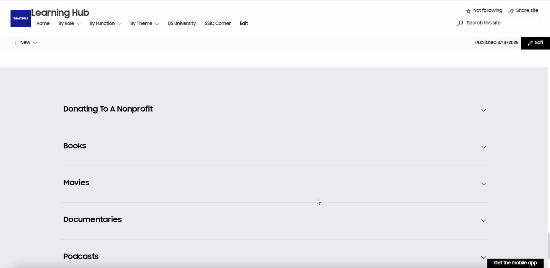Click the Donating To A Nonprofit heading

point(108,109)
